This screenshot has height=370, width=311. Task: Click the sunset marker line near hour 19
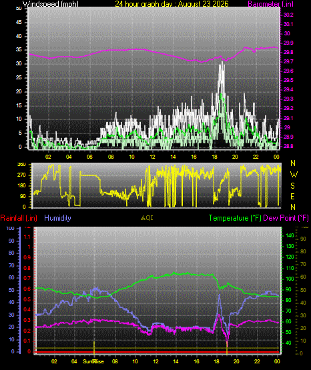(227, 348)
